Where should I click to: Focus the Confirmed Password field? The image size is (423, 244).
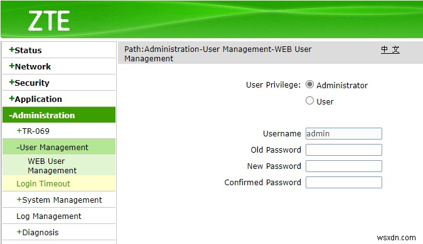344,182
